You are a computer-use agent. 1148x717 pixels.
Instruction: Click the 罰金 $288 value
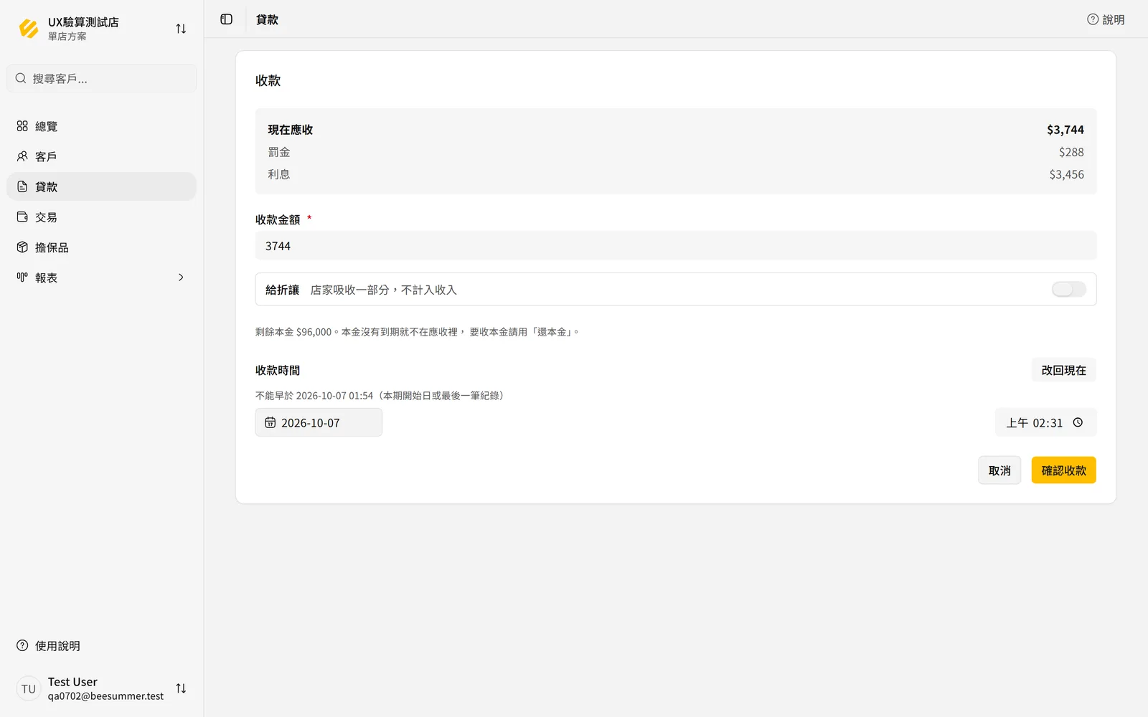1071,152
